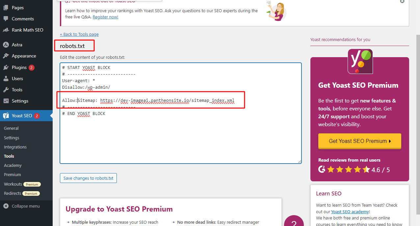Go to Yoast General submenu
Image resolution: width=420 pixels, height=226 pixels.
tap(11, 128)
